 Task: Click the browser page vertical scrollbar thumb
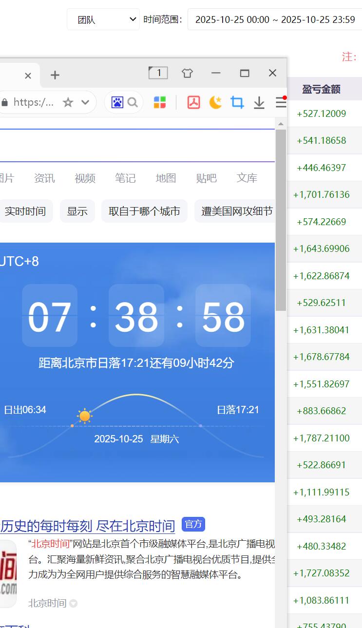pos(281,219)
